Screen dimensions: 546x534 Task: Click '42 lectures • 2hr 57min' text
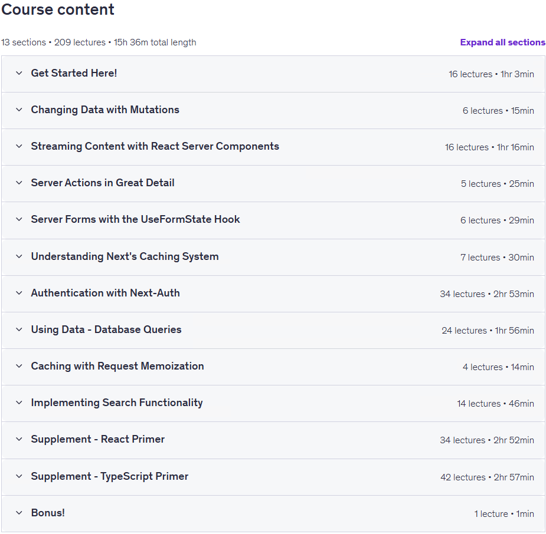coord(488,477)
